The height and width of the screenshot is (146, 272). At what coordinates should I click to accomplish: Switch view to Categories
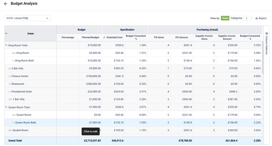[x=236, y=18]
